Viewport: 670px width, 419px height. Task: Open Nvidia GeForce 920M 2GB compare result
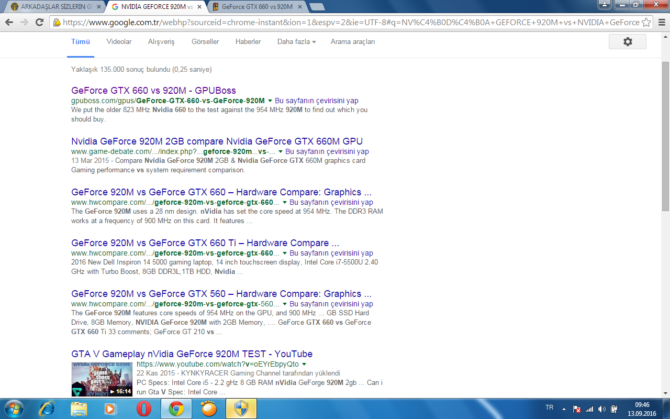(x=217, y=141)
